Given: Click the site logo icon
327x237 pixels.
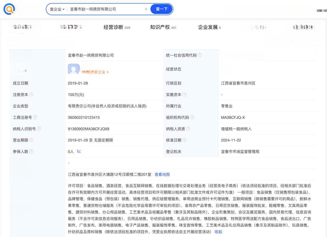Looking at the screenshot, I should pyautogui.click(x=9, y=9).
